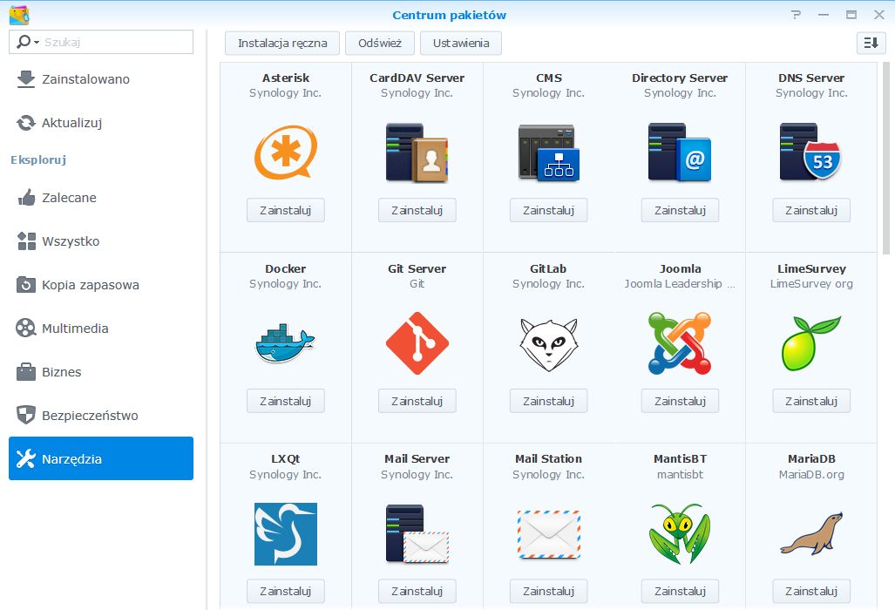Open the Joomla package icon
Image resolution: width=895 pixels, height=610 pixels.
[680, 343]
